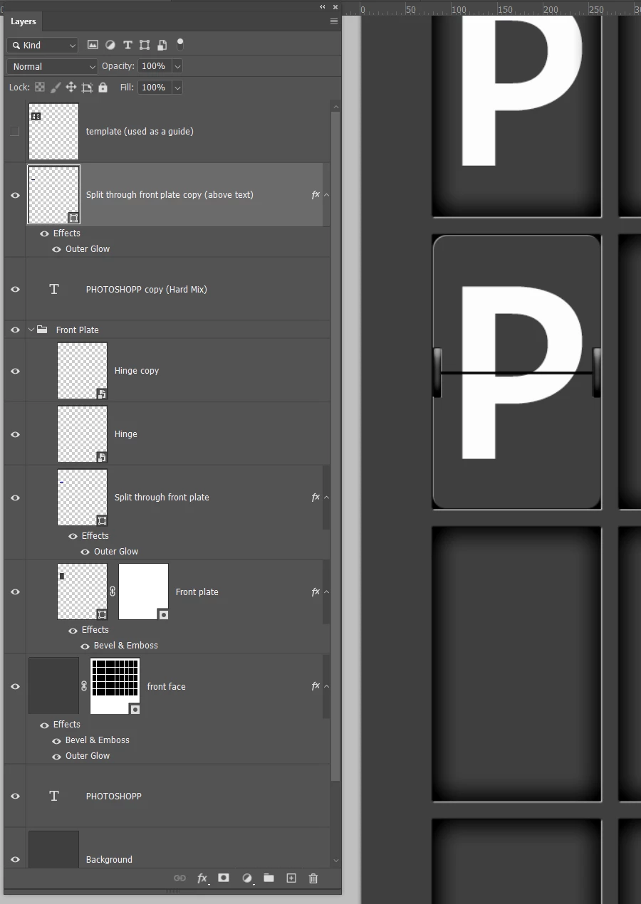Collapse the Front Plate group chevron

point(31,330)
